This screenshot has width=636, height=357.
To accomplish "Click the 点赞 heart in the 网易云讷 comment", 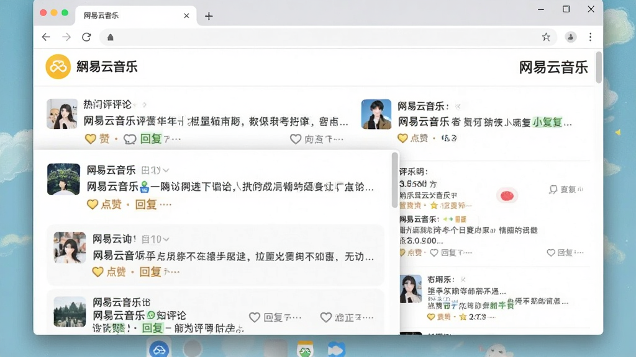I will (98, 271).
